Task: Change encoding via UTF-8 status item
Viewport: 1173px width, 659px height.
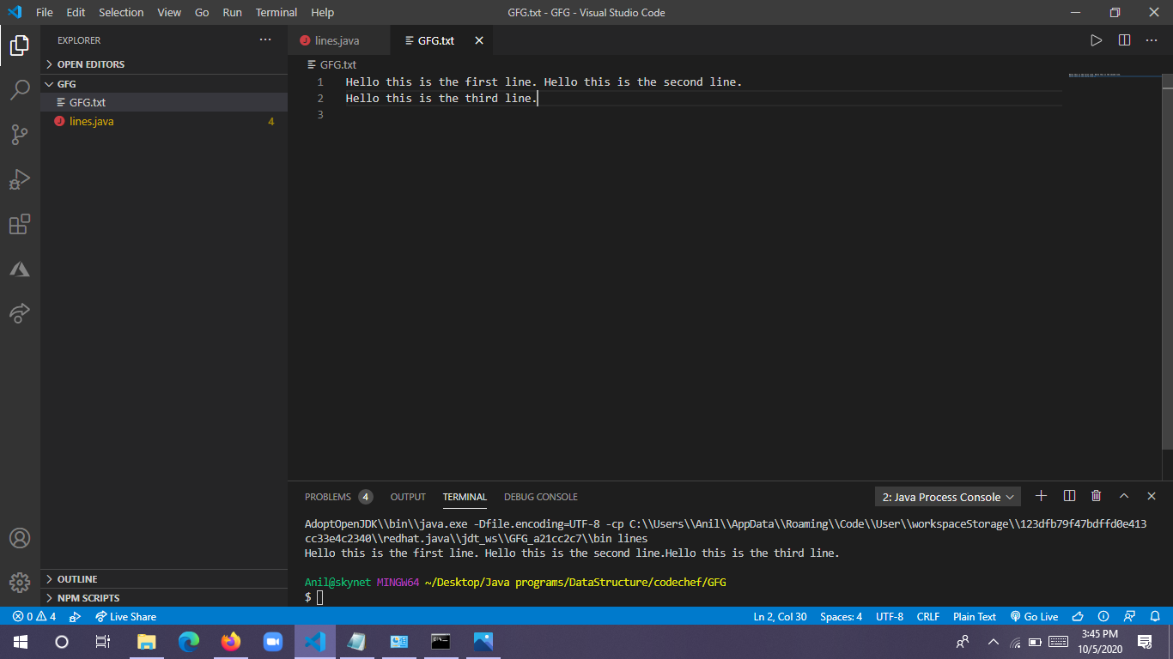Action: click(x=890, y=616)
